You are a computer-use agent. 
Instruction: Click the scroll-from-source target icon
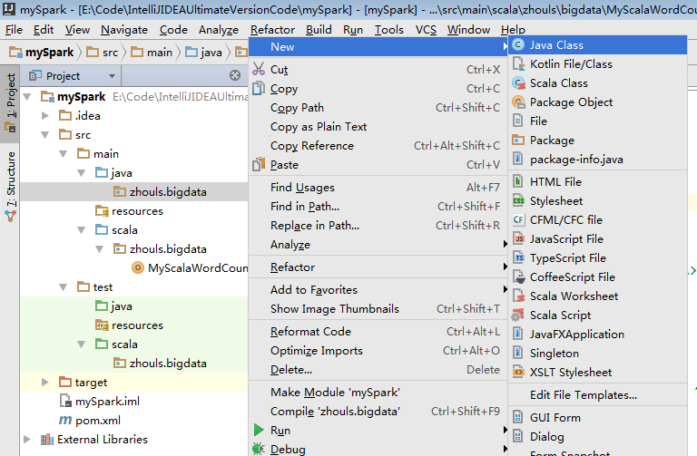coord(235,76)
